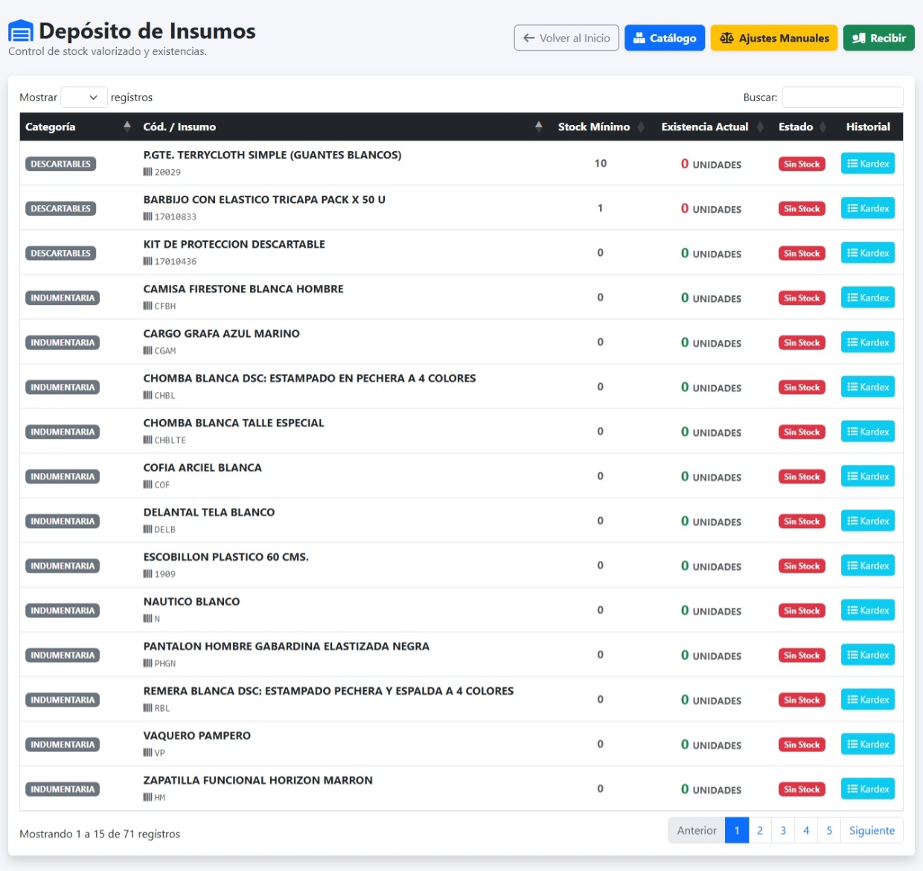Open Kardex for CAMISA FIRESTONE BLANCA HOMBRE
This screenshot has width=923, height=871.
coord(868,298)
